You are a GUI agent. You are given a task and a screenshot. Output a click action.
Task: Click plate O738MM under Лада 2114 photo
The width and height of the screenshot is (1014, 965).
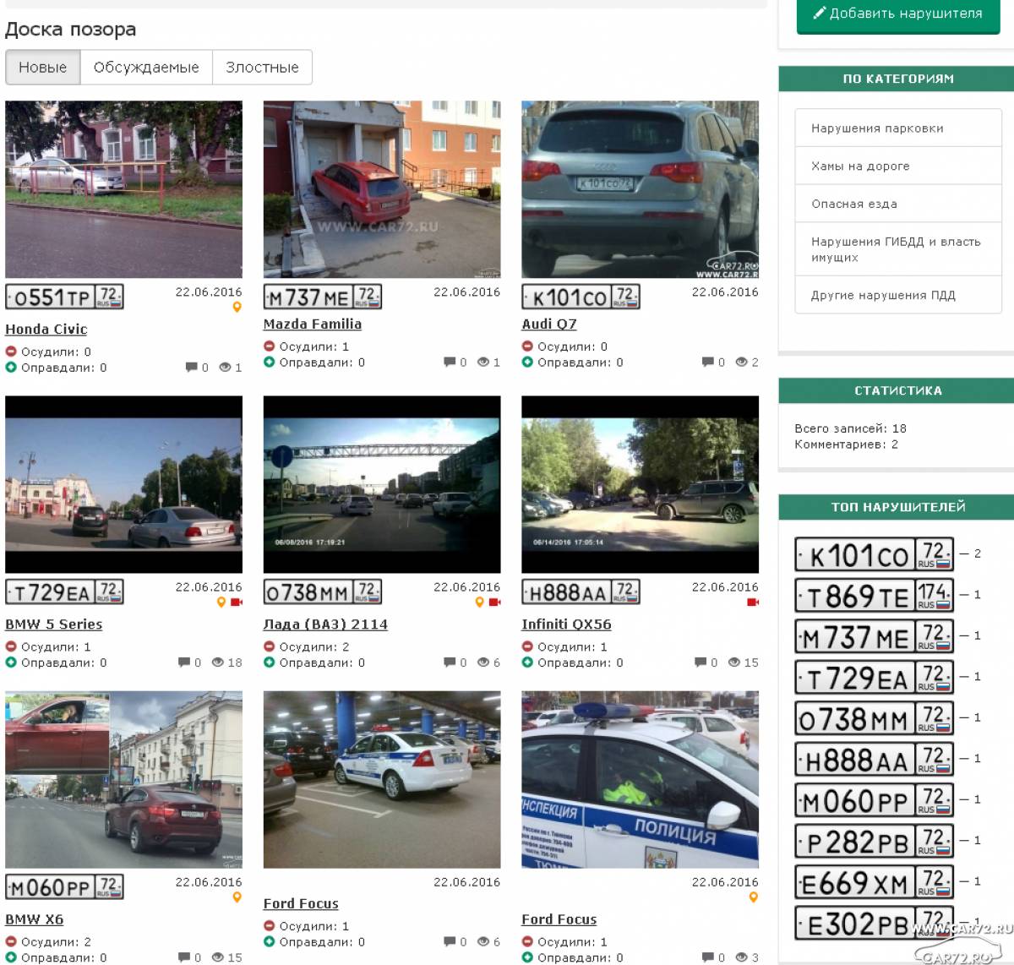click(323, 592)
